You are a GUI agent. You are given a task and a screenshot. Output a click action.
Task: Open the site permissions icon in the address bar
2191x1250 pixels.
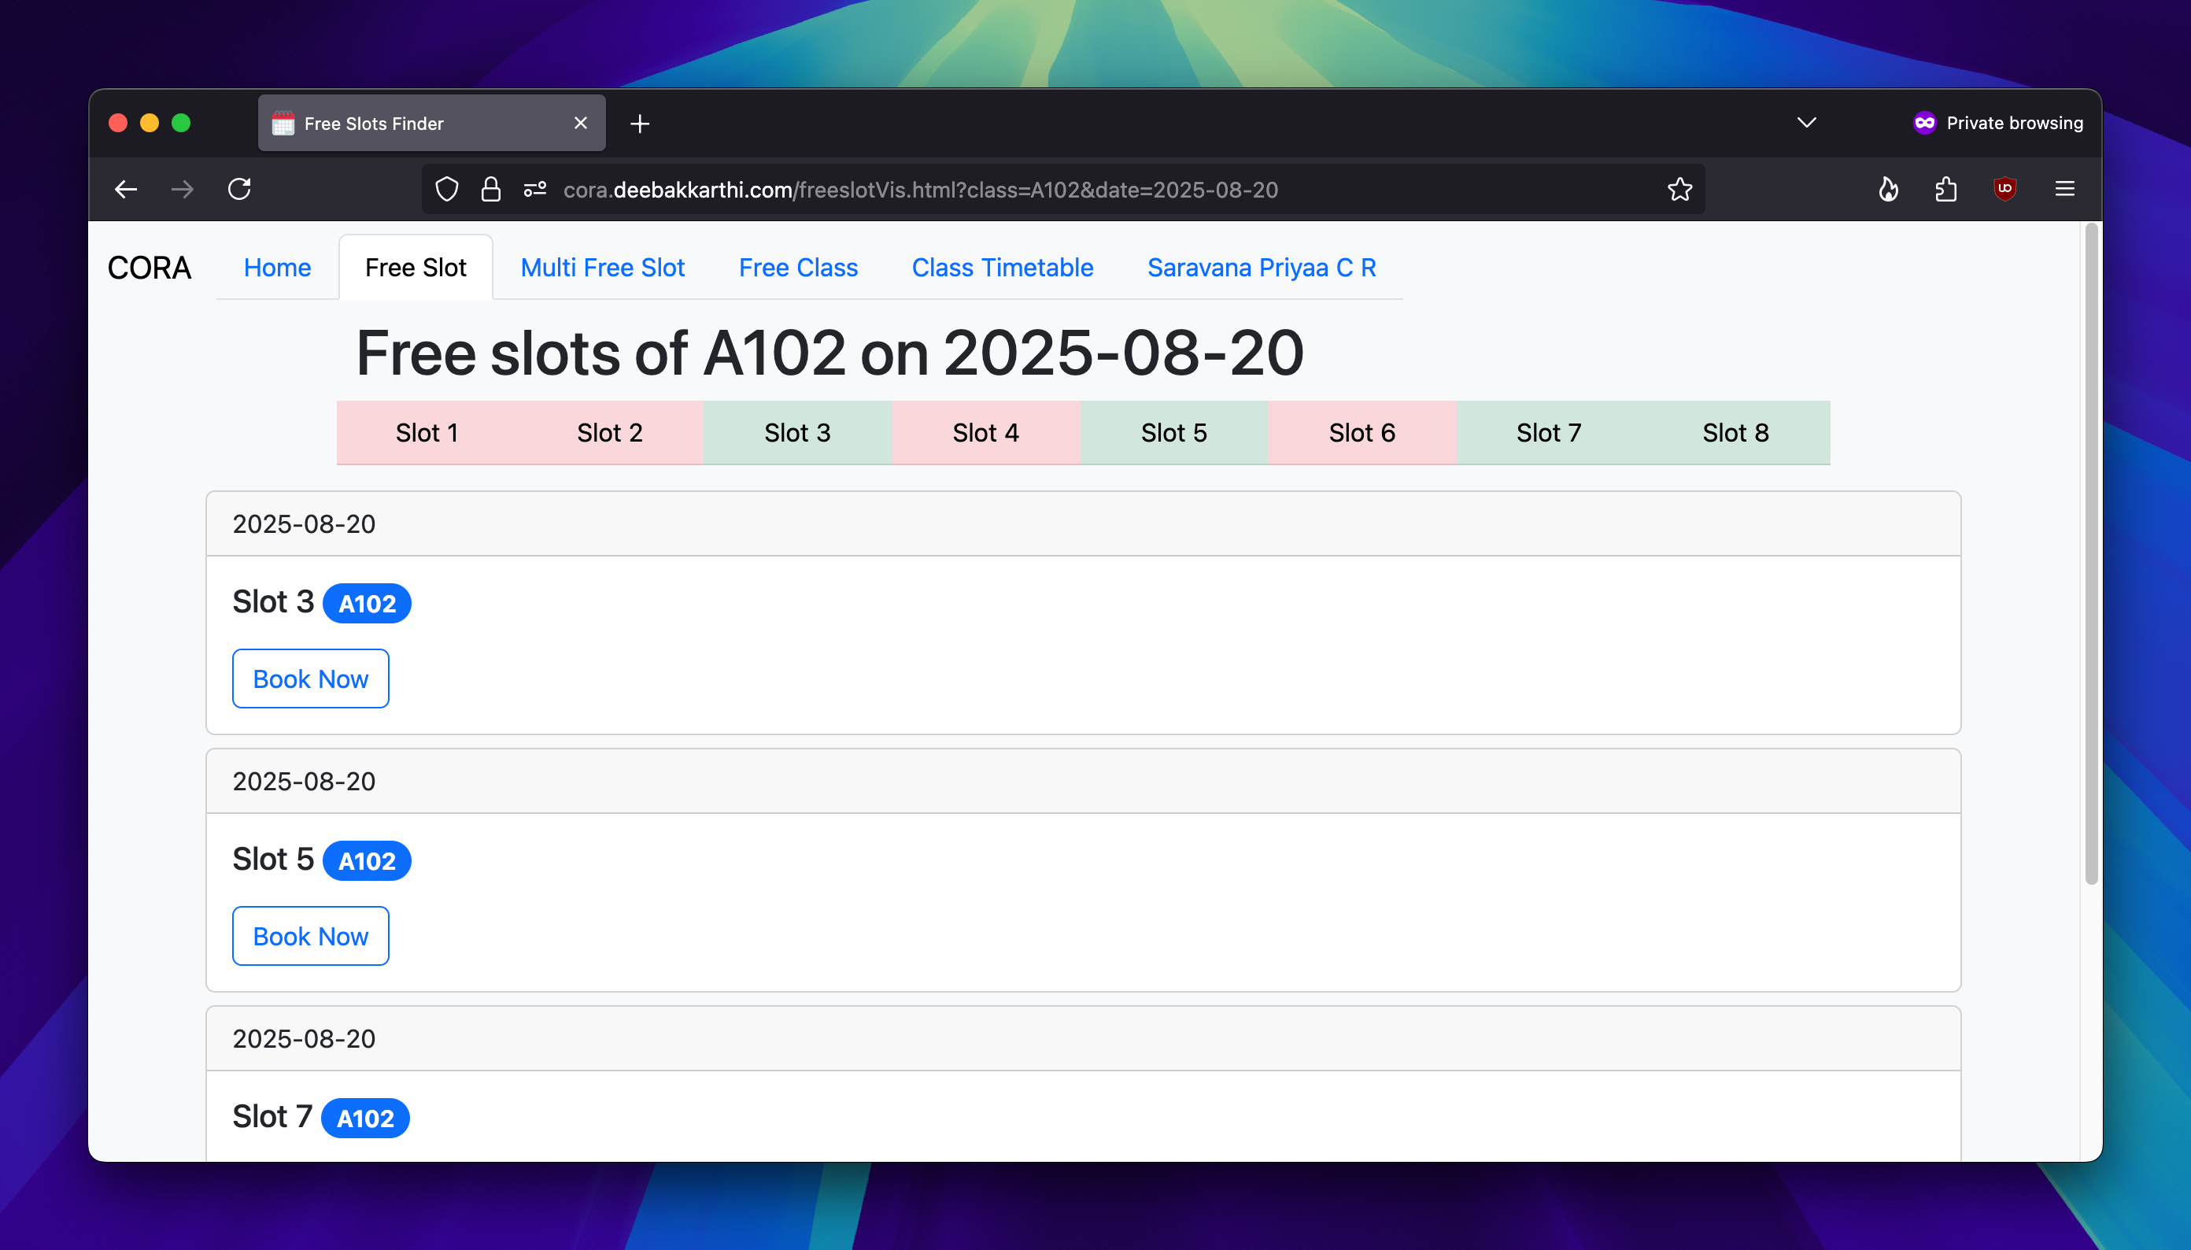click(x=534, y=189)
